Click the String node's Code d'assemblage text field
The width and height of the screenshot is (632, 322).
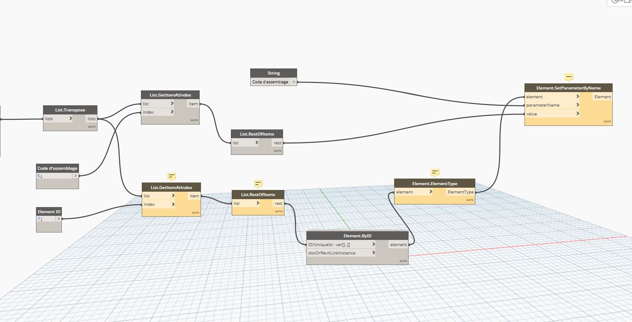coord(270,82)
